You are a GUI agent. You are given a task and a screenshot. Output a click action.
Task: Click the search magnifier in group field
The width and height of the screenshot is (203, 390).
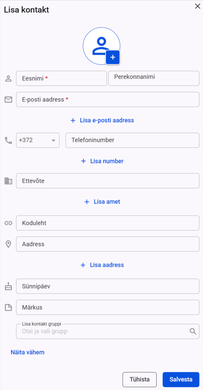pyautogui.click(x=193, y=331)
